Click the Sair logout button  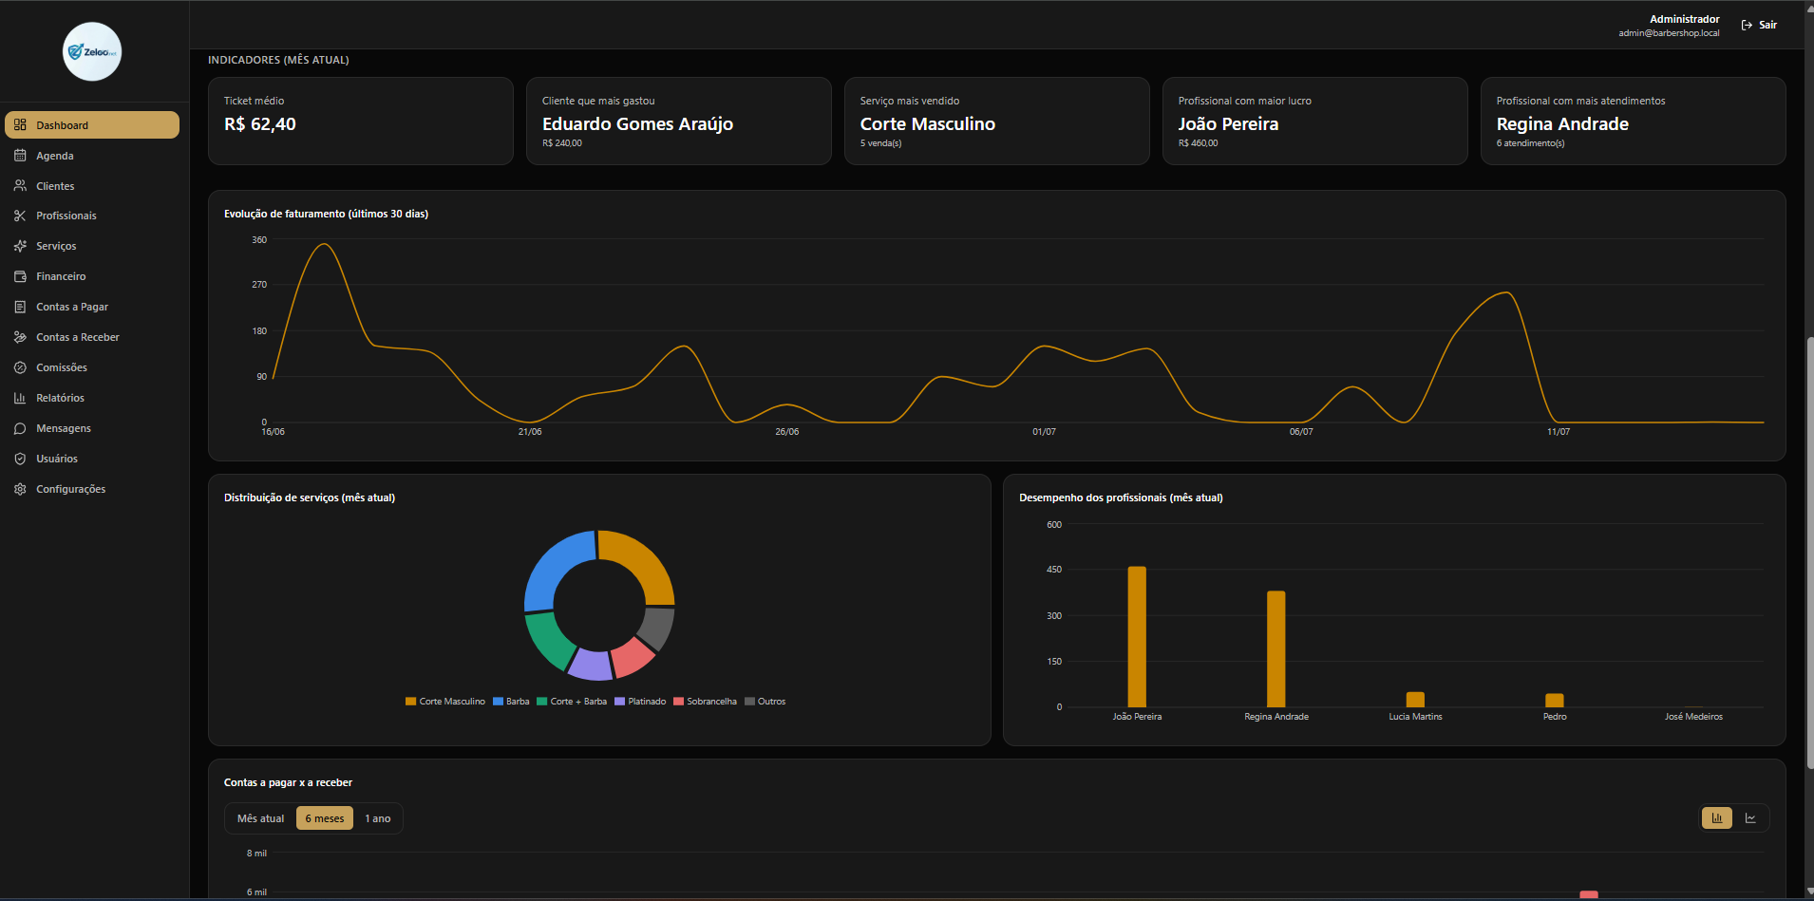[1759, 25]
